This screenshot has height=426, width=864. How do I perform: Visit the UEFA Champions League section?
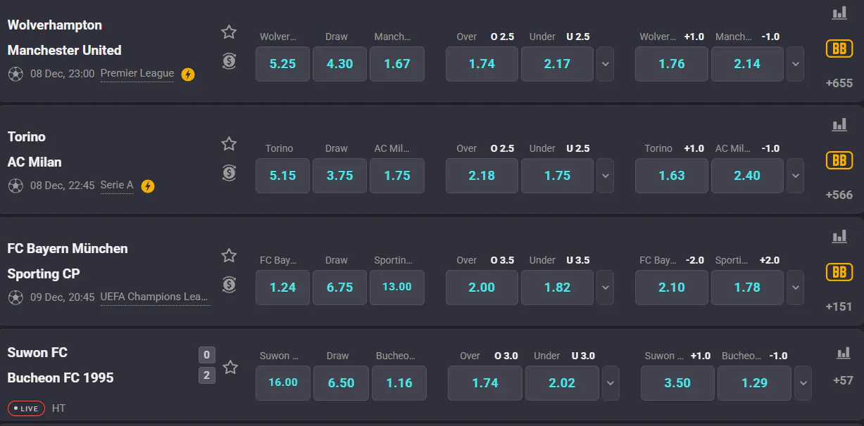point(155,297)
